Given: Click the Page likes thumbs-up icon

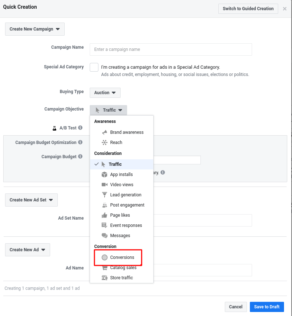Looking at the screenshot, I should tap(105, 215).
